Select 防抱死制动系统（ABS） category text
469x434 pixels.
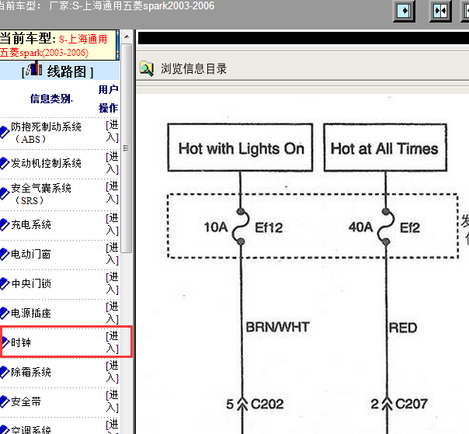pos(46,133)
